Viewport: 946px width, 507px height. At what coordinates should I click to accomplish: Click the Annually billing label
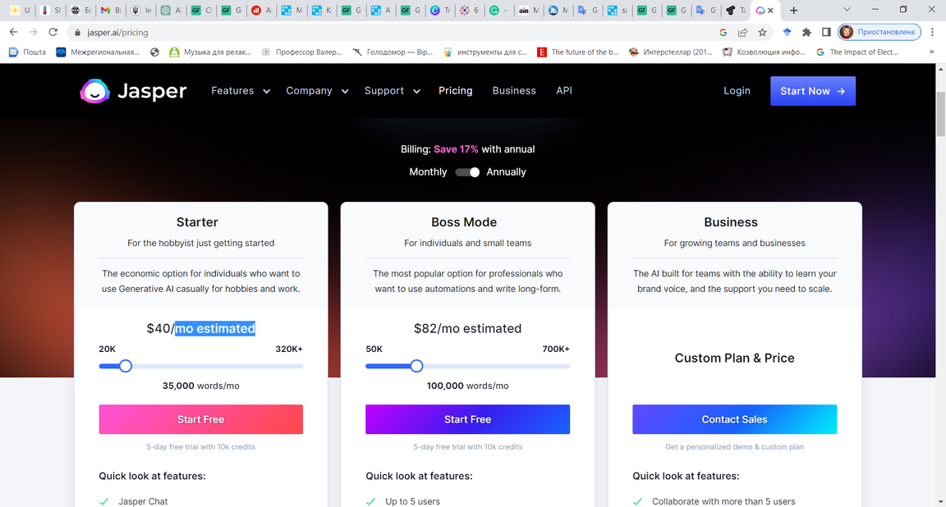506,172
